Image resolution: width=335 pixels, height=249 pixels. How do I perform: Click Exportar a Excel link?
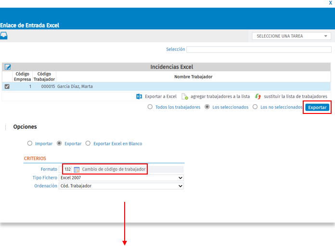click(161, 97)
